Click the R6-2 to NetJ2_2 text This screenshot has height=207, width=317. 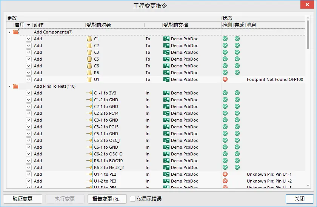[109, 167]
